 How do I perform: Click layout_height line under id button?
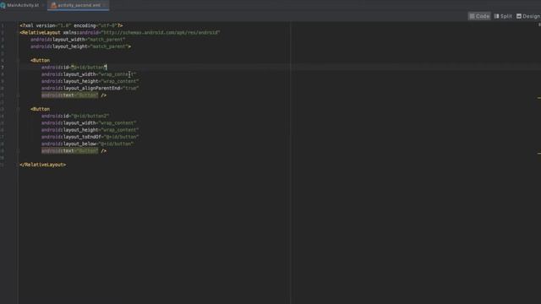click(90, 81)
